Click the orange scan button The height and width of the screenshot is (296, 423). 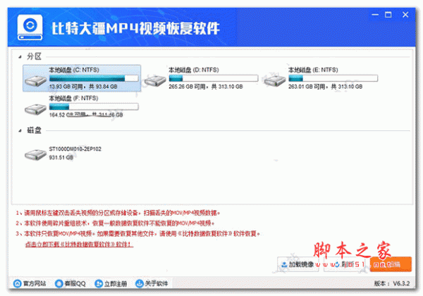click(391, 264)
